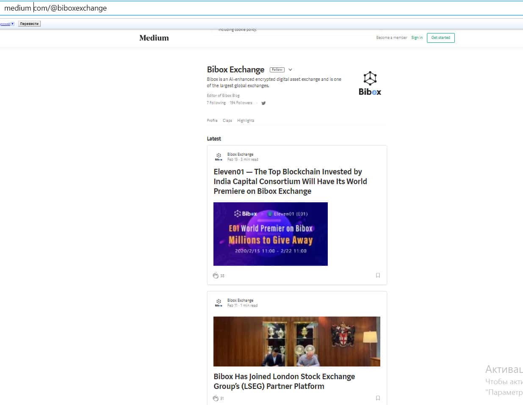Open Bibox Has Joined London Stock Exchange headline

(x=284, y=381)
